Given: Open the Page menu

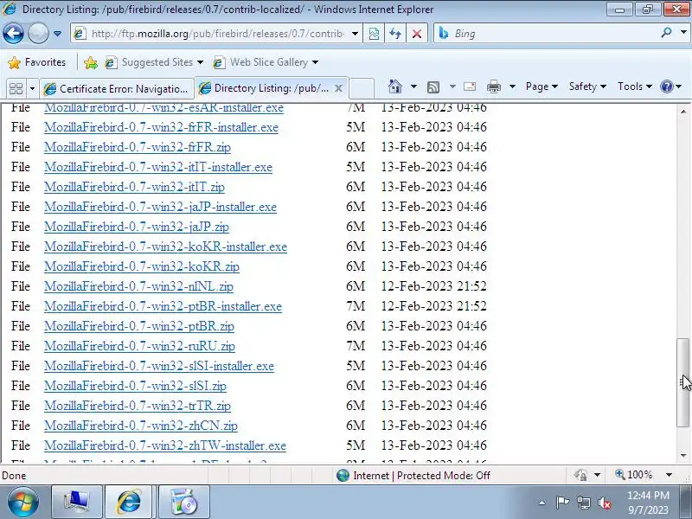Looking at the screenshot, I should (x=541, y=86).
